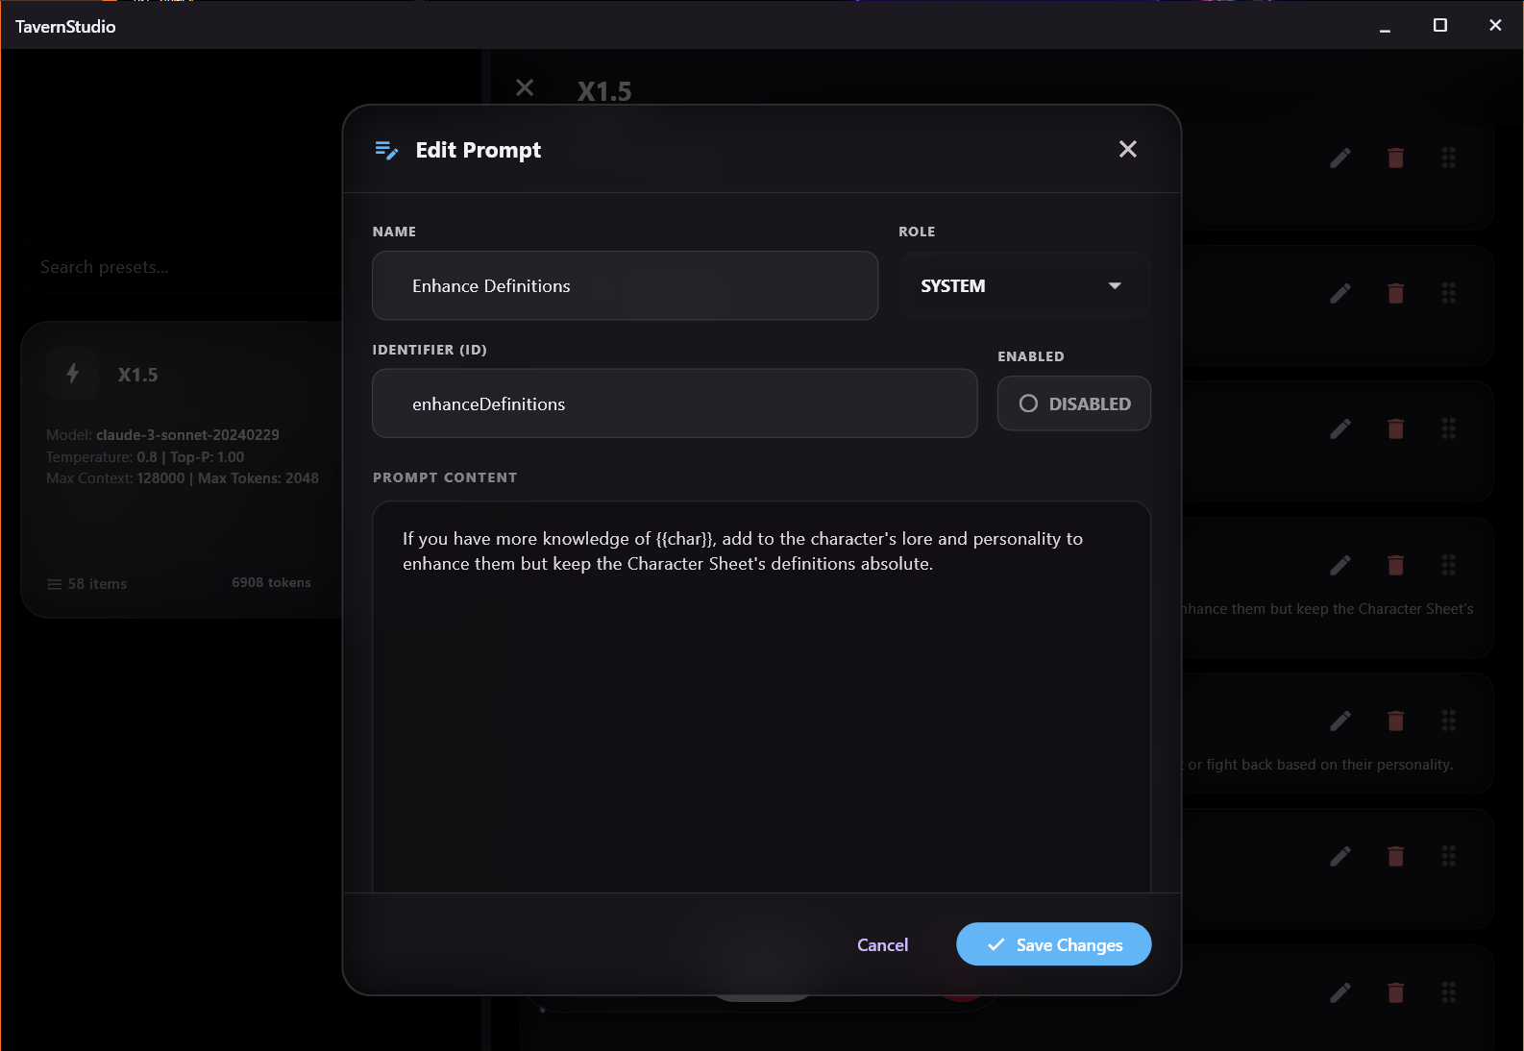Viewport: 1524px width, 1051px height.
Task: Toggle the DISABLED enabled switch
Action: 1074,403
